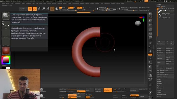Click the AAHalf icon
Image resolution: width=177 pixels, height=99 pixels.
click(x=150, y=34)
